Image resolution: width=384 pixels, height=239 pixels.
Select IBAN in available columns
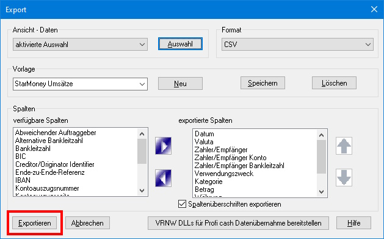click(x=23, y=180)
